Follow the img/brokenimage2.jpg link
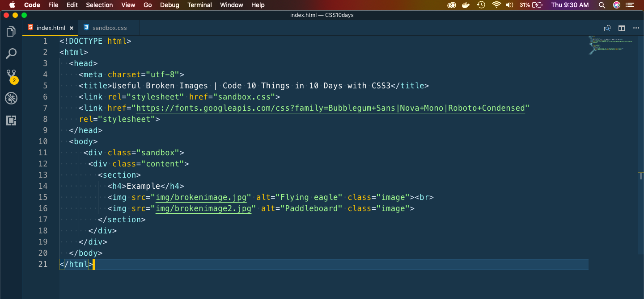Viewport: 644px width, 299px height. (x=203, y=208)
